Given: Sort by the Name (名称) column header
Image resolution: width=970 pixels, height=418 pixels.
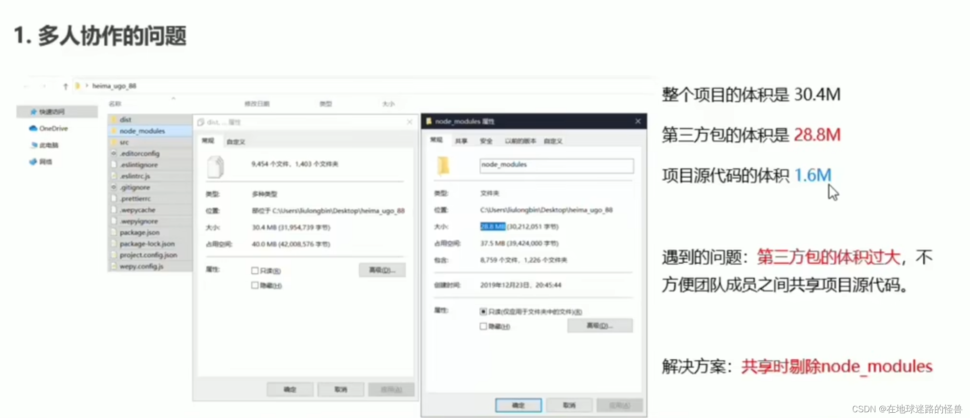Looking at the screenshot, I should pyautogui.click(x=115, y=104).
